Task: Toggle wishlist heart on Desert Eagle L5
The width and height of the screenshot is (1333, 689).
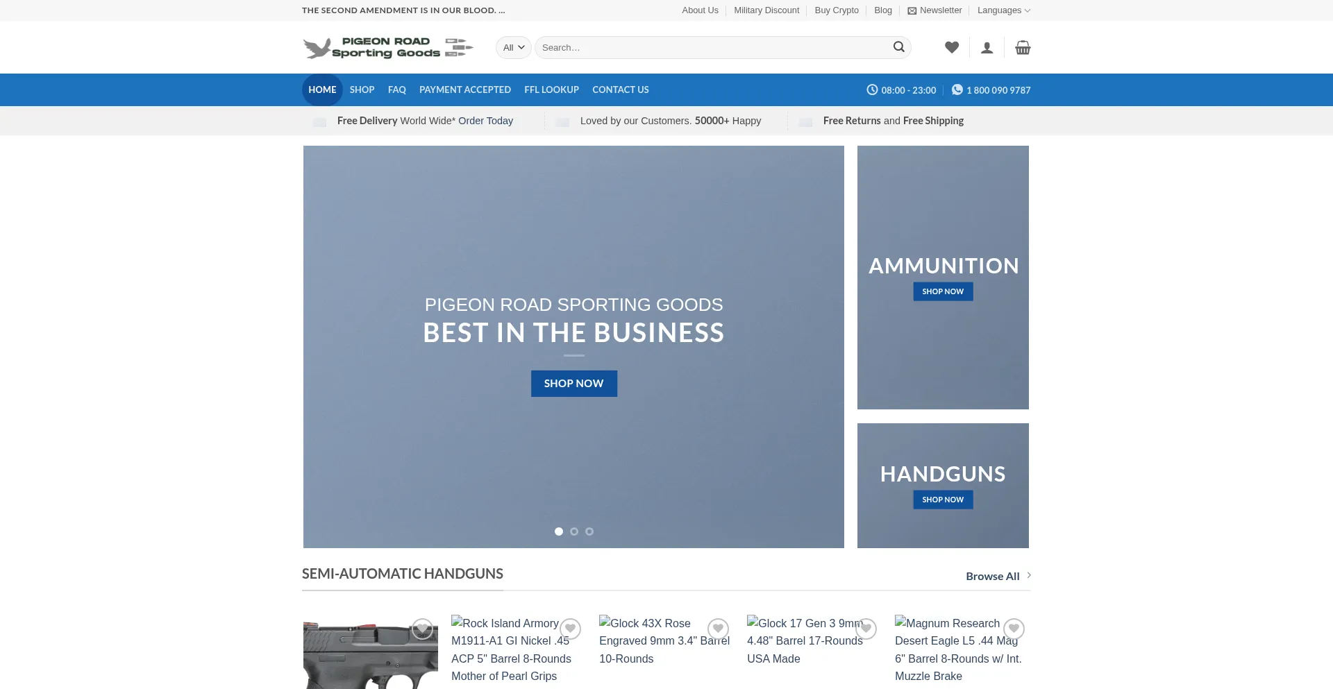Action: (x=1014, y=629)
